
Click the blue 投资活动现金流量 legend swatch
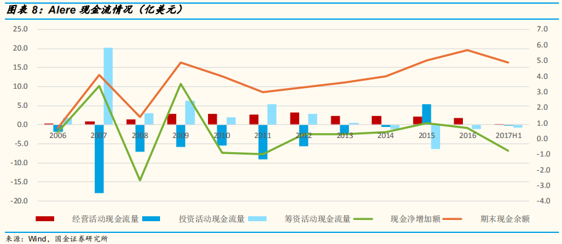[x=151, y=219]
